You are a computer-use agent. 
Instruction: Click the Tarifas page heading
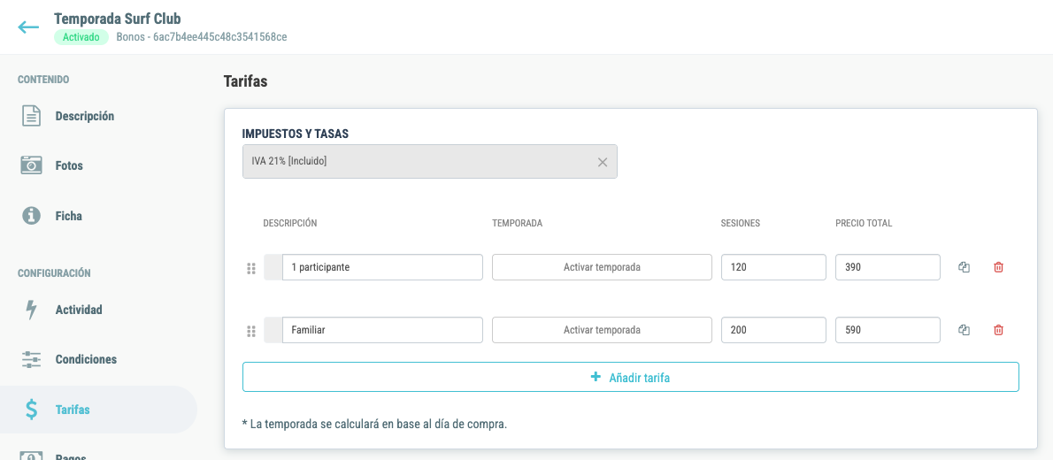pos(246,82)
